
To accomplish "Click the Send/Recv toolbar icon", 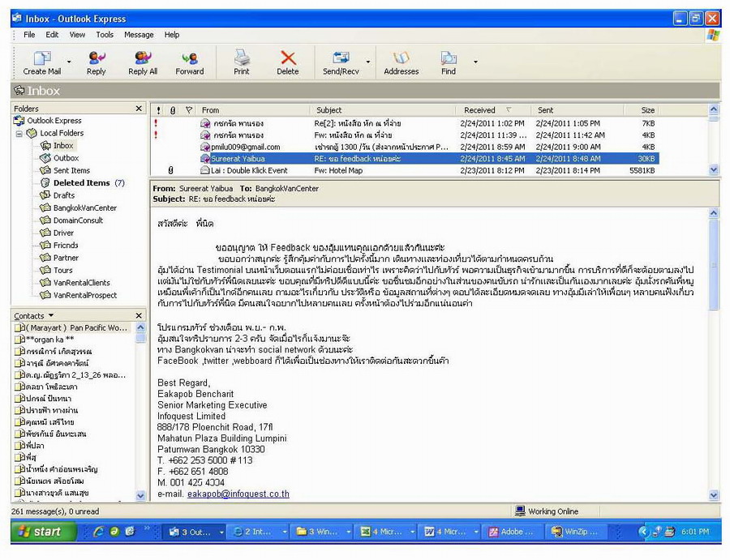I will (341, 62).
